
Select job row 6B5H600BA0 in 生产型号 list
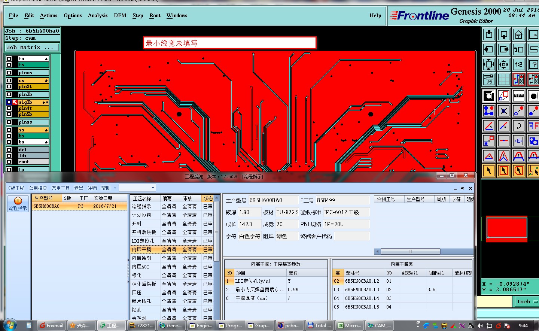click(79, 206)
